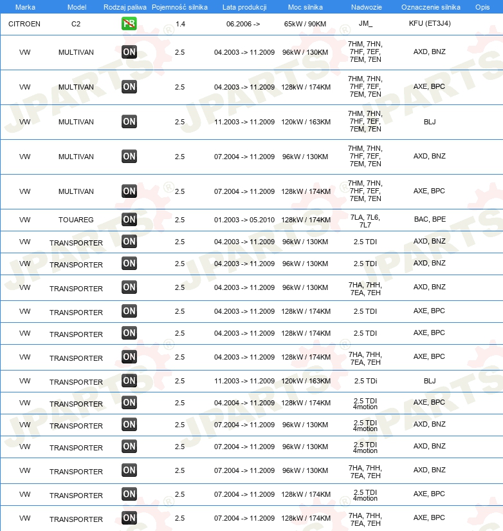This screenshot has height=531, width=503.
Task: Click 11.2003 -> 11.2009 in Transporter row
Action: pos(244,381)
